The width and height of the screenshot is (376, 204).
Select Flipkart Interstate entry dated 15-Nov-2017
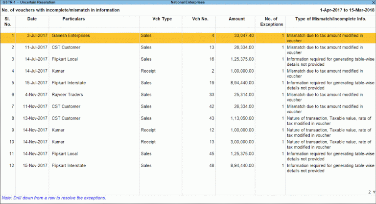188,168
